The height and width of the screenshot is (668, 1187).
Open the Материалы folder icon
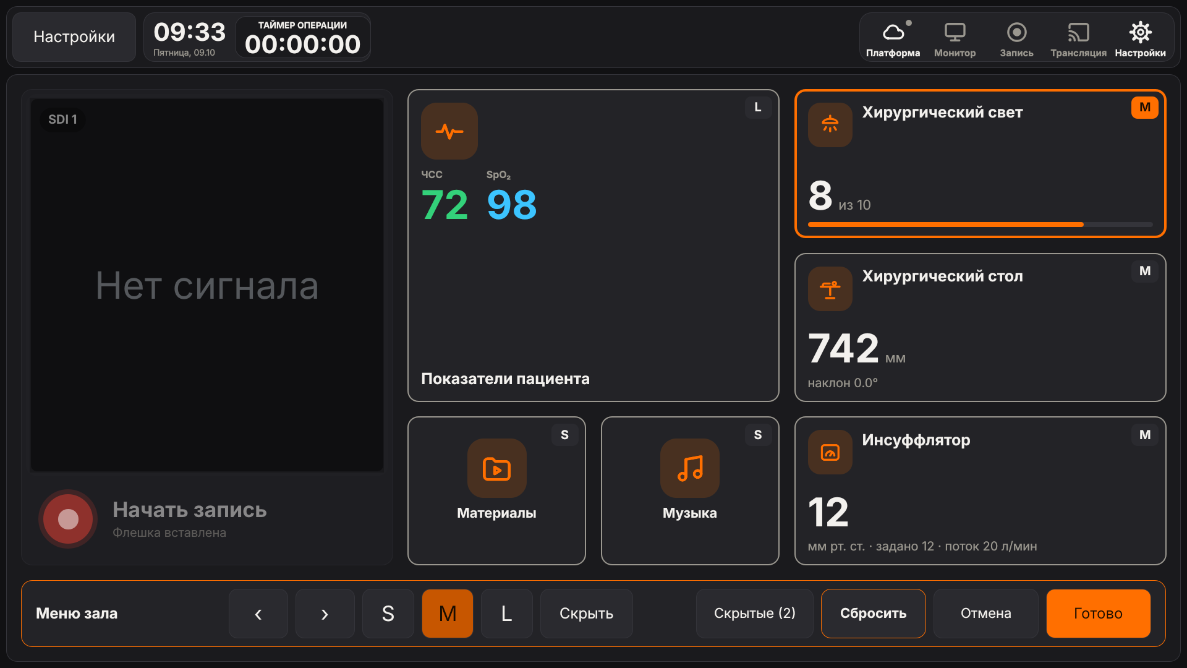[x=496, y=468]
